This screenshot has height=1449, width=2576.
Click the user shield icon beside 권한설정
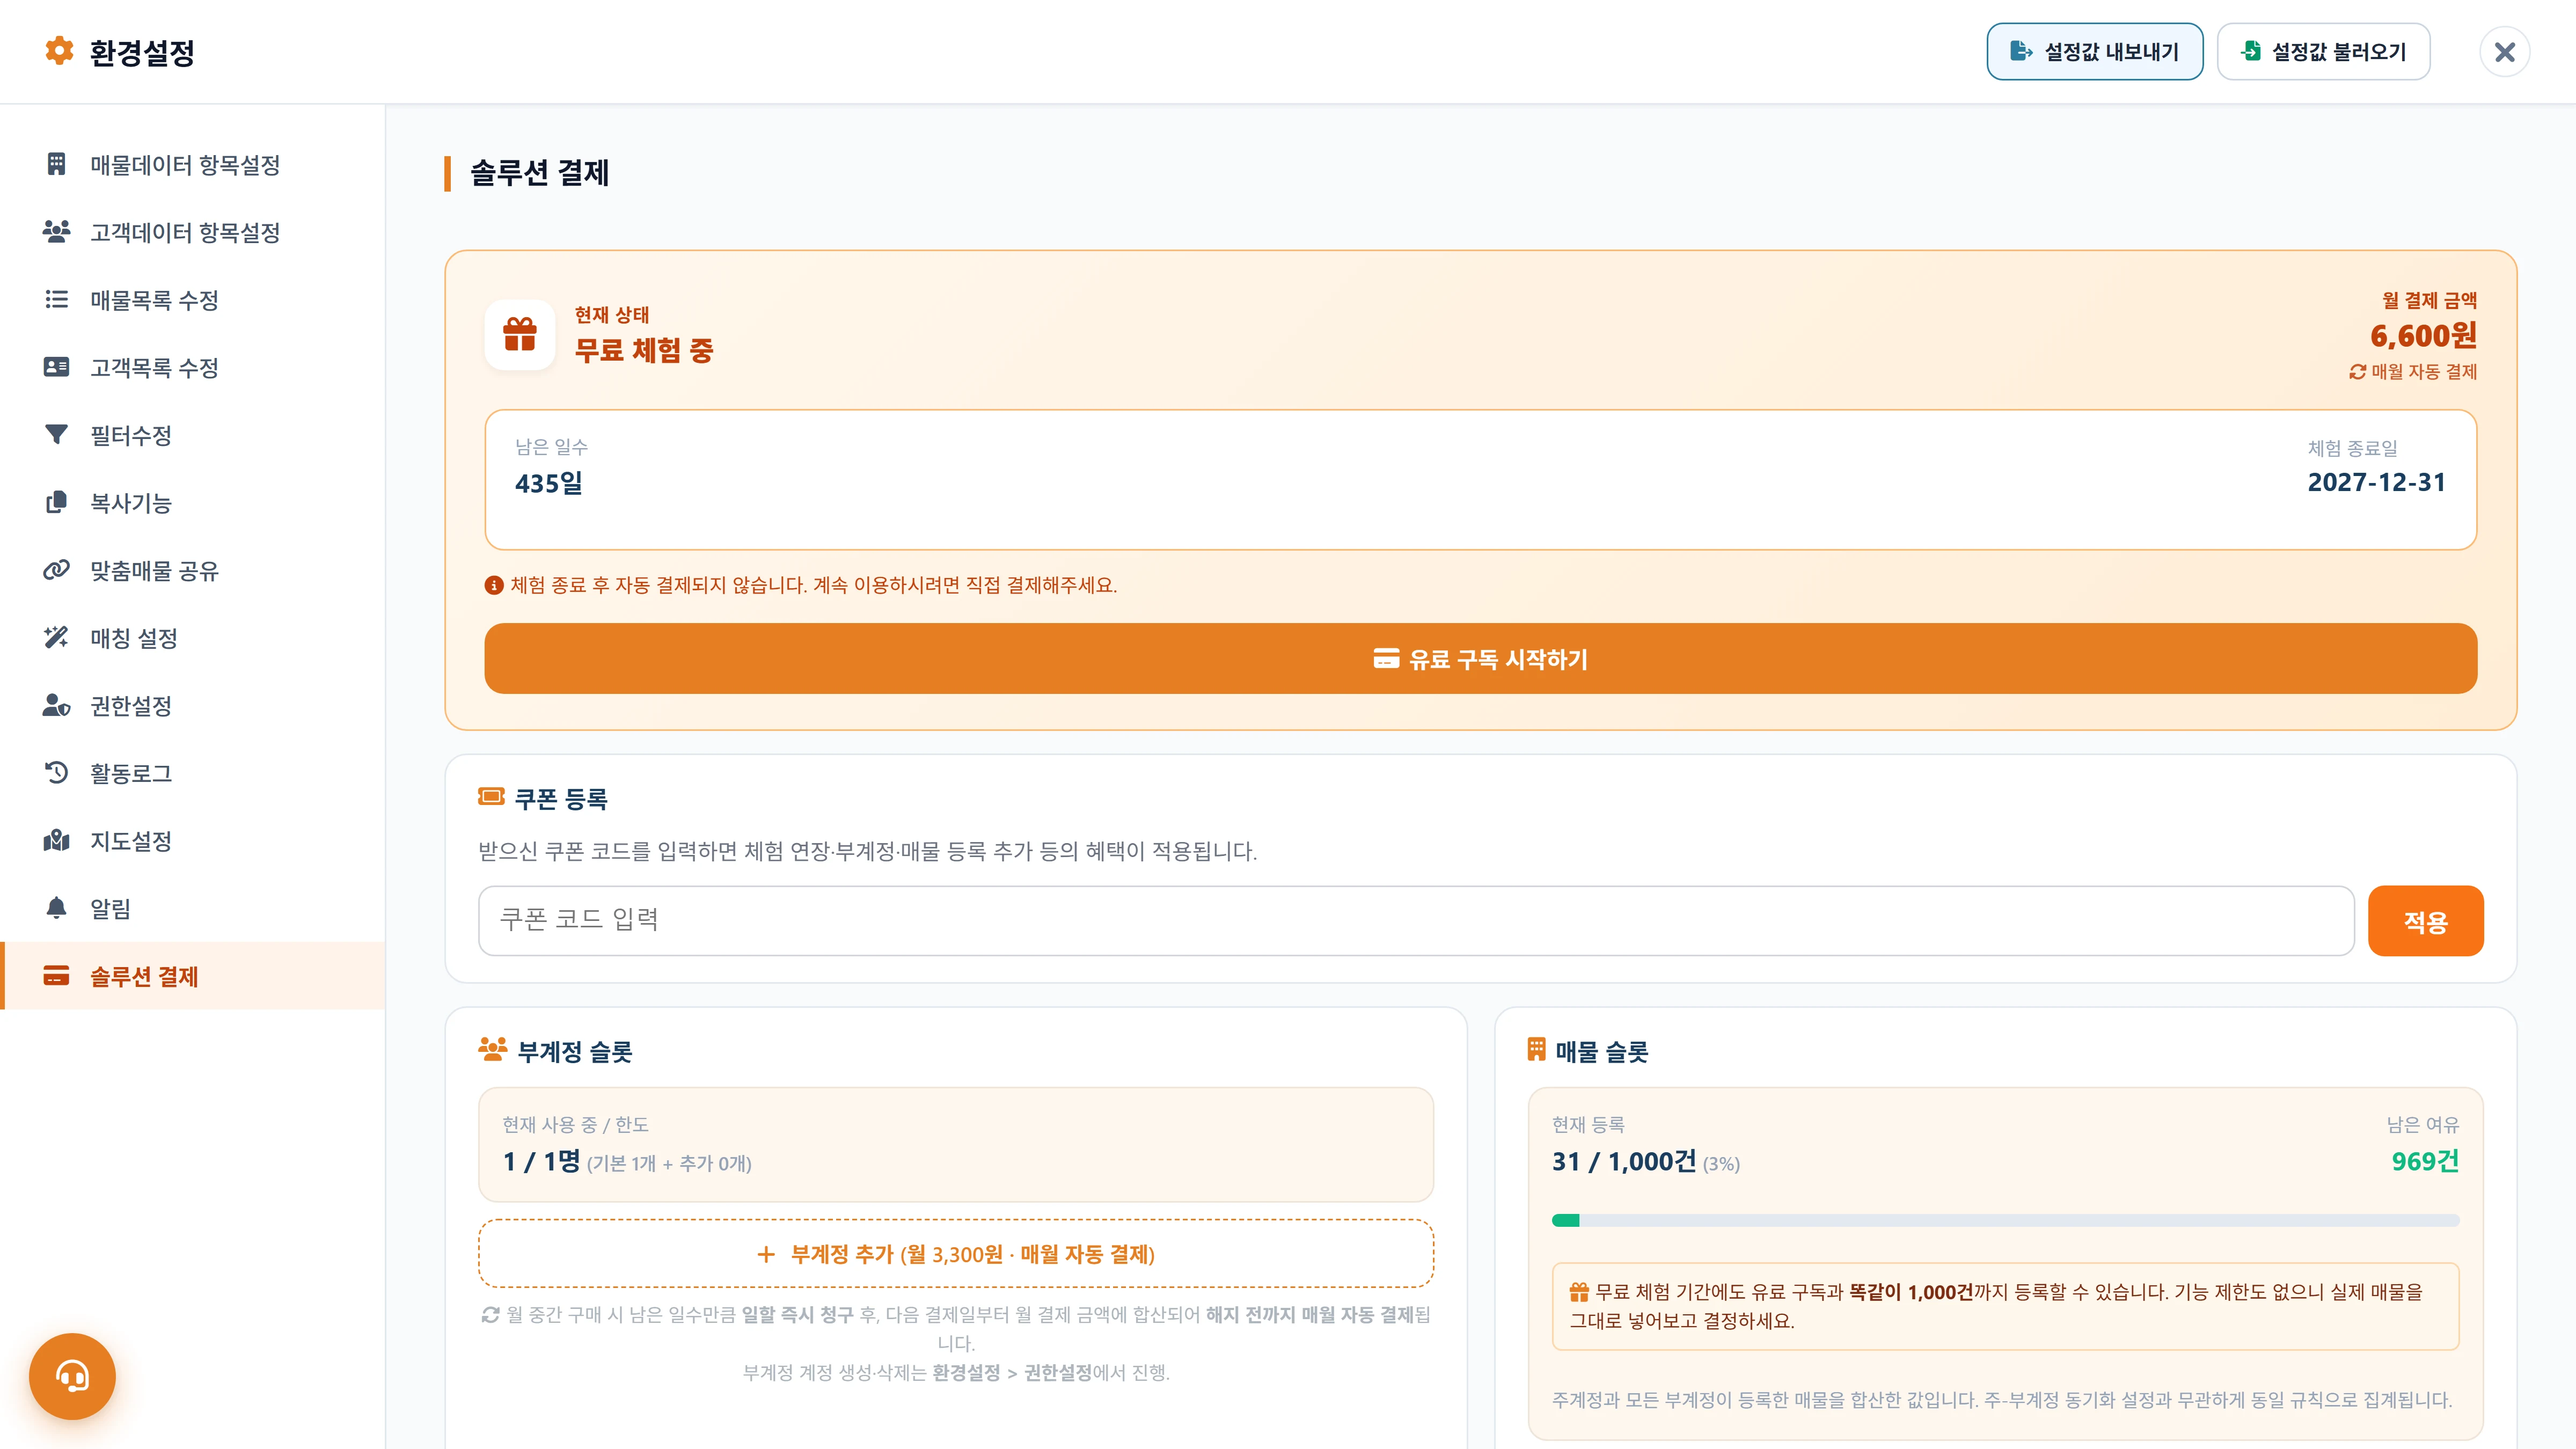[56, 705]
